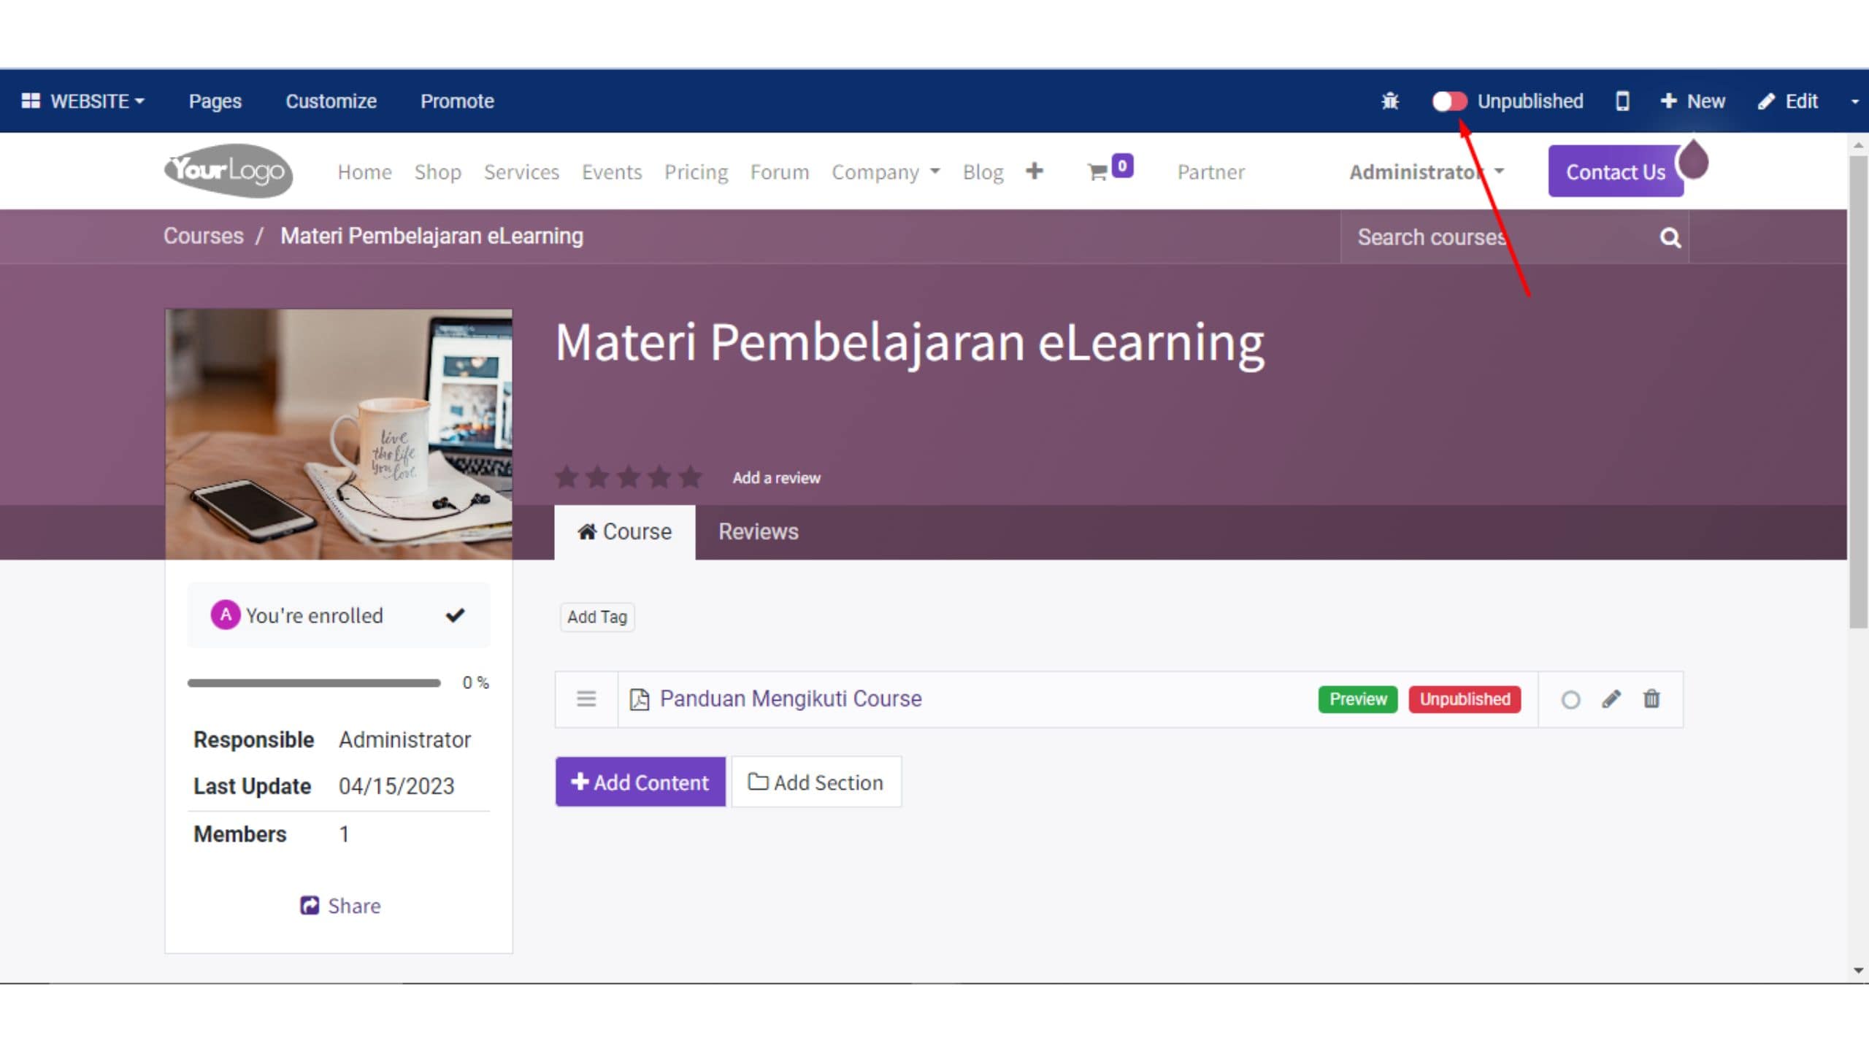The height and width of the screenshot is (1051, 1869).
Task: Click the debug bug icon
Action: [1390, 101]
